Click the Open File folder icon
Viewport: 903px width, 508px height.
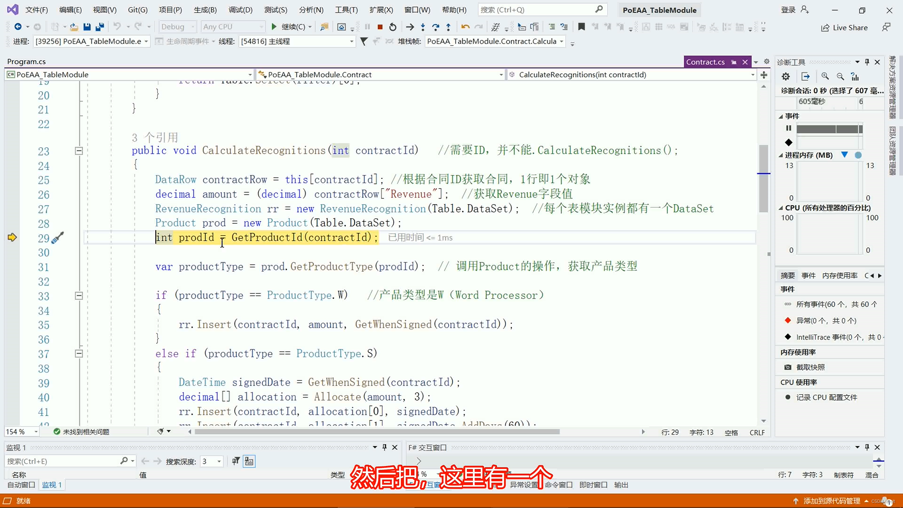(x=74, y=27)
